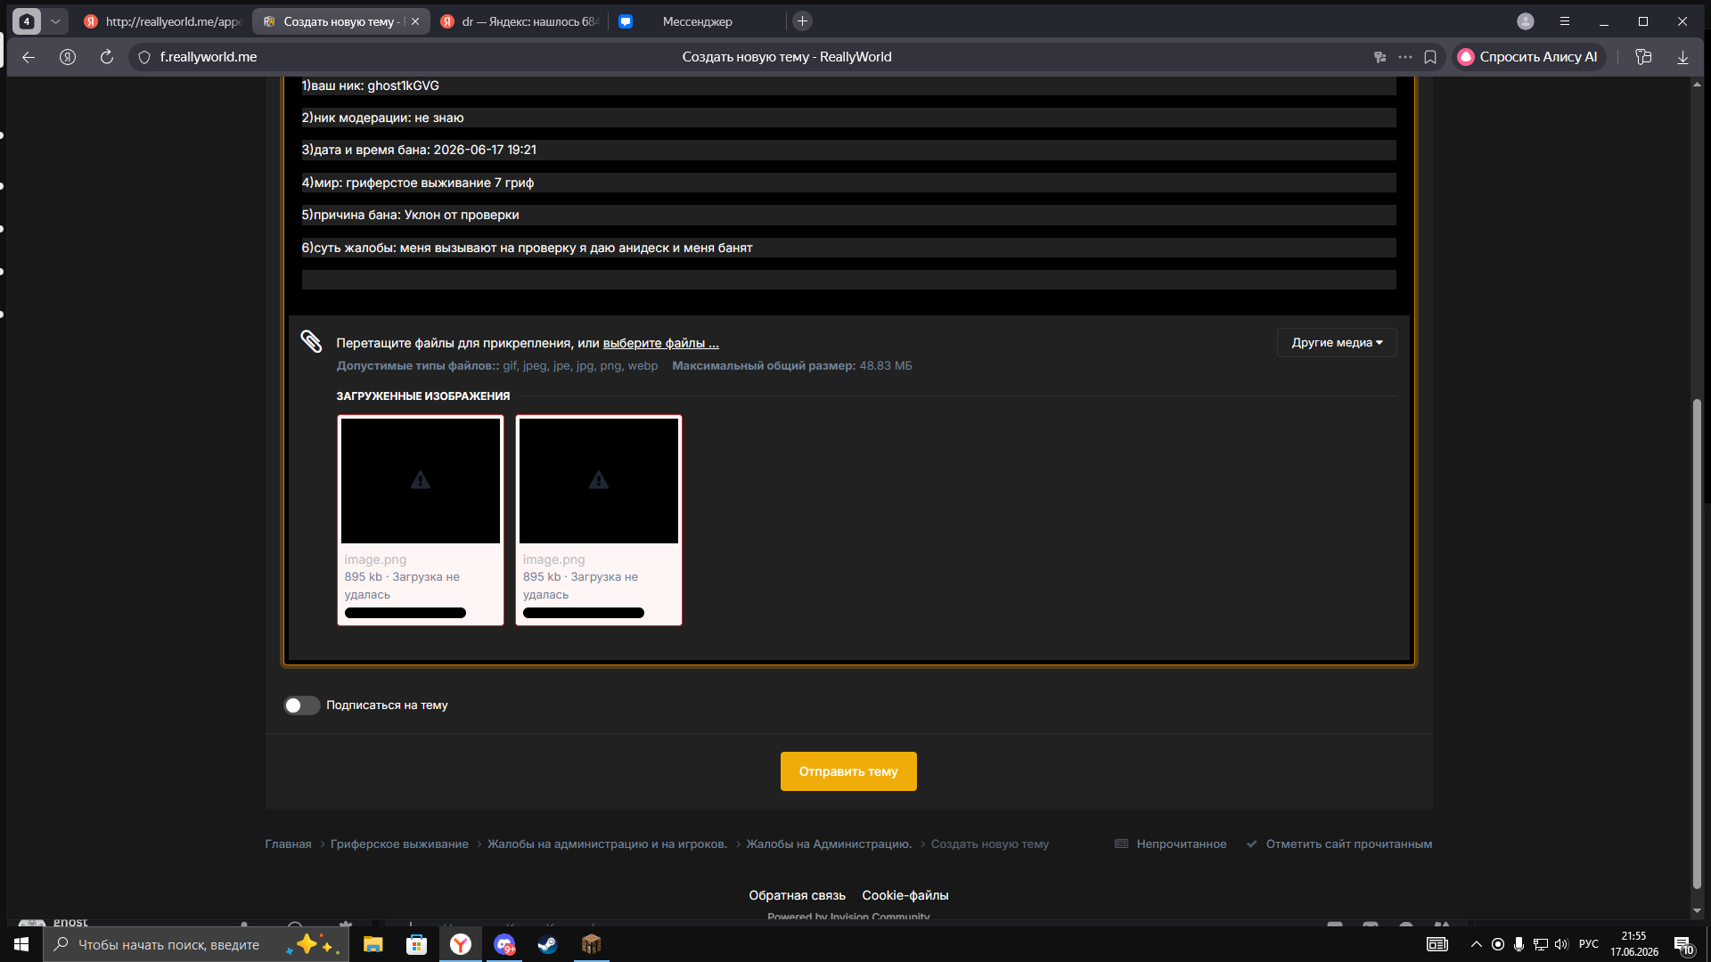Open the browser downloads
The height and width of the screenshot is (962, 1711).
point(1682,57)
